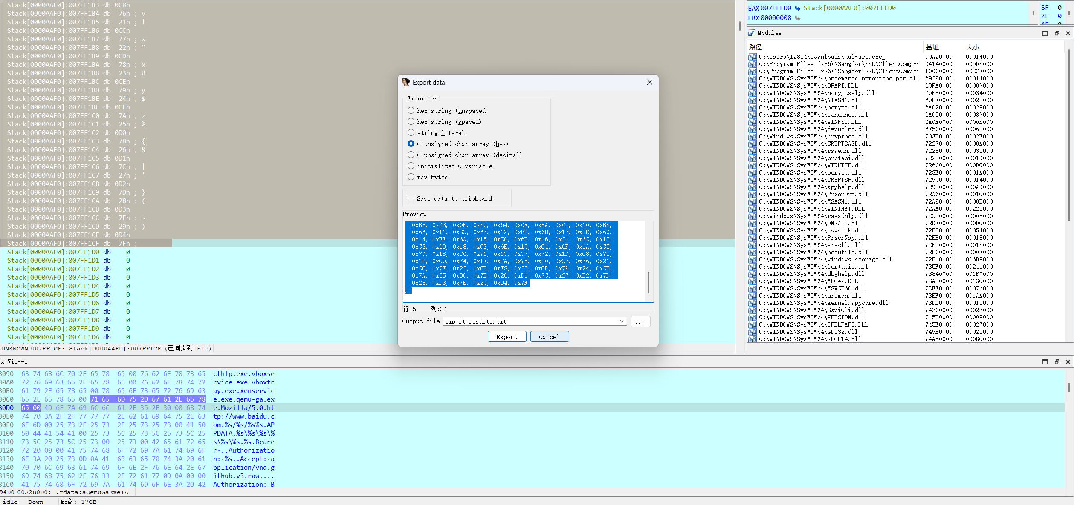
Task: Float the Modules panel with restore icon
Action: tap(1057, 33)
